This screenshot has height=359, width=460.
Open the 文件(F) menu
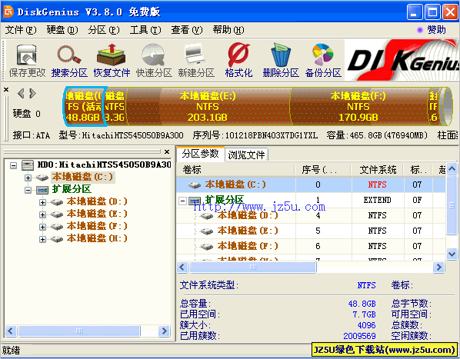21,30
